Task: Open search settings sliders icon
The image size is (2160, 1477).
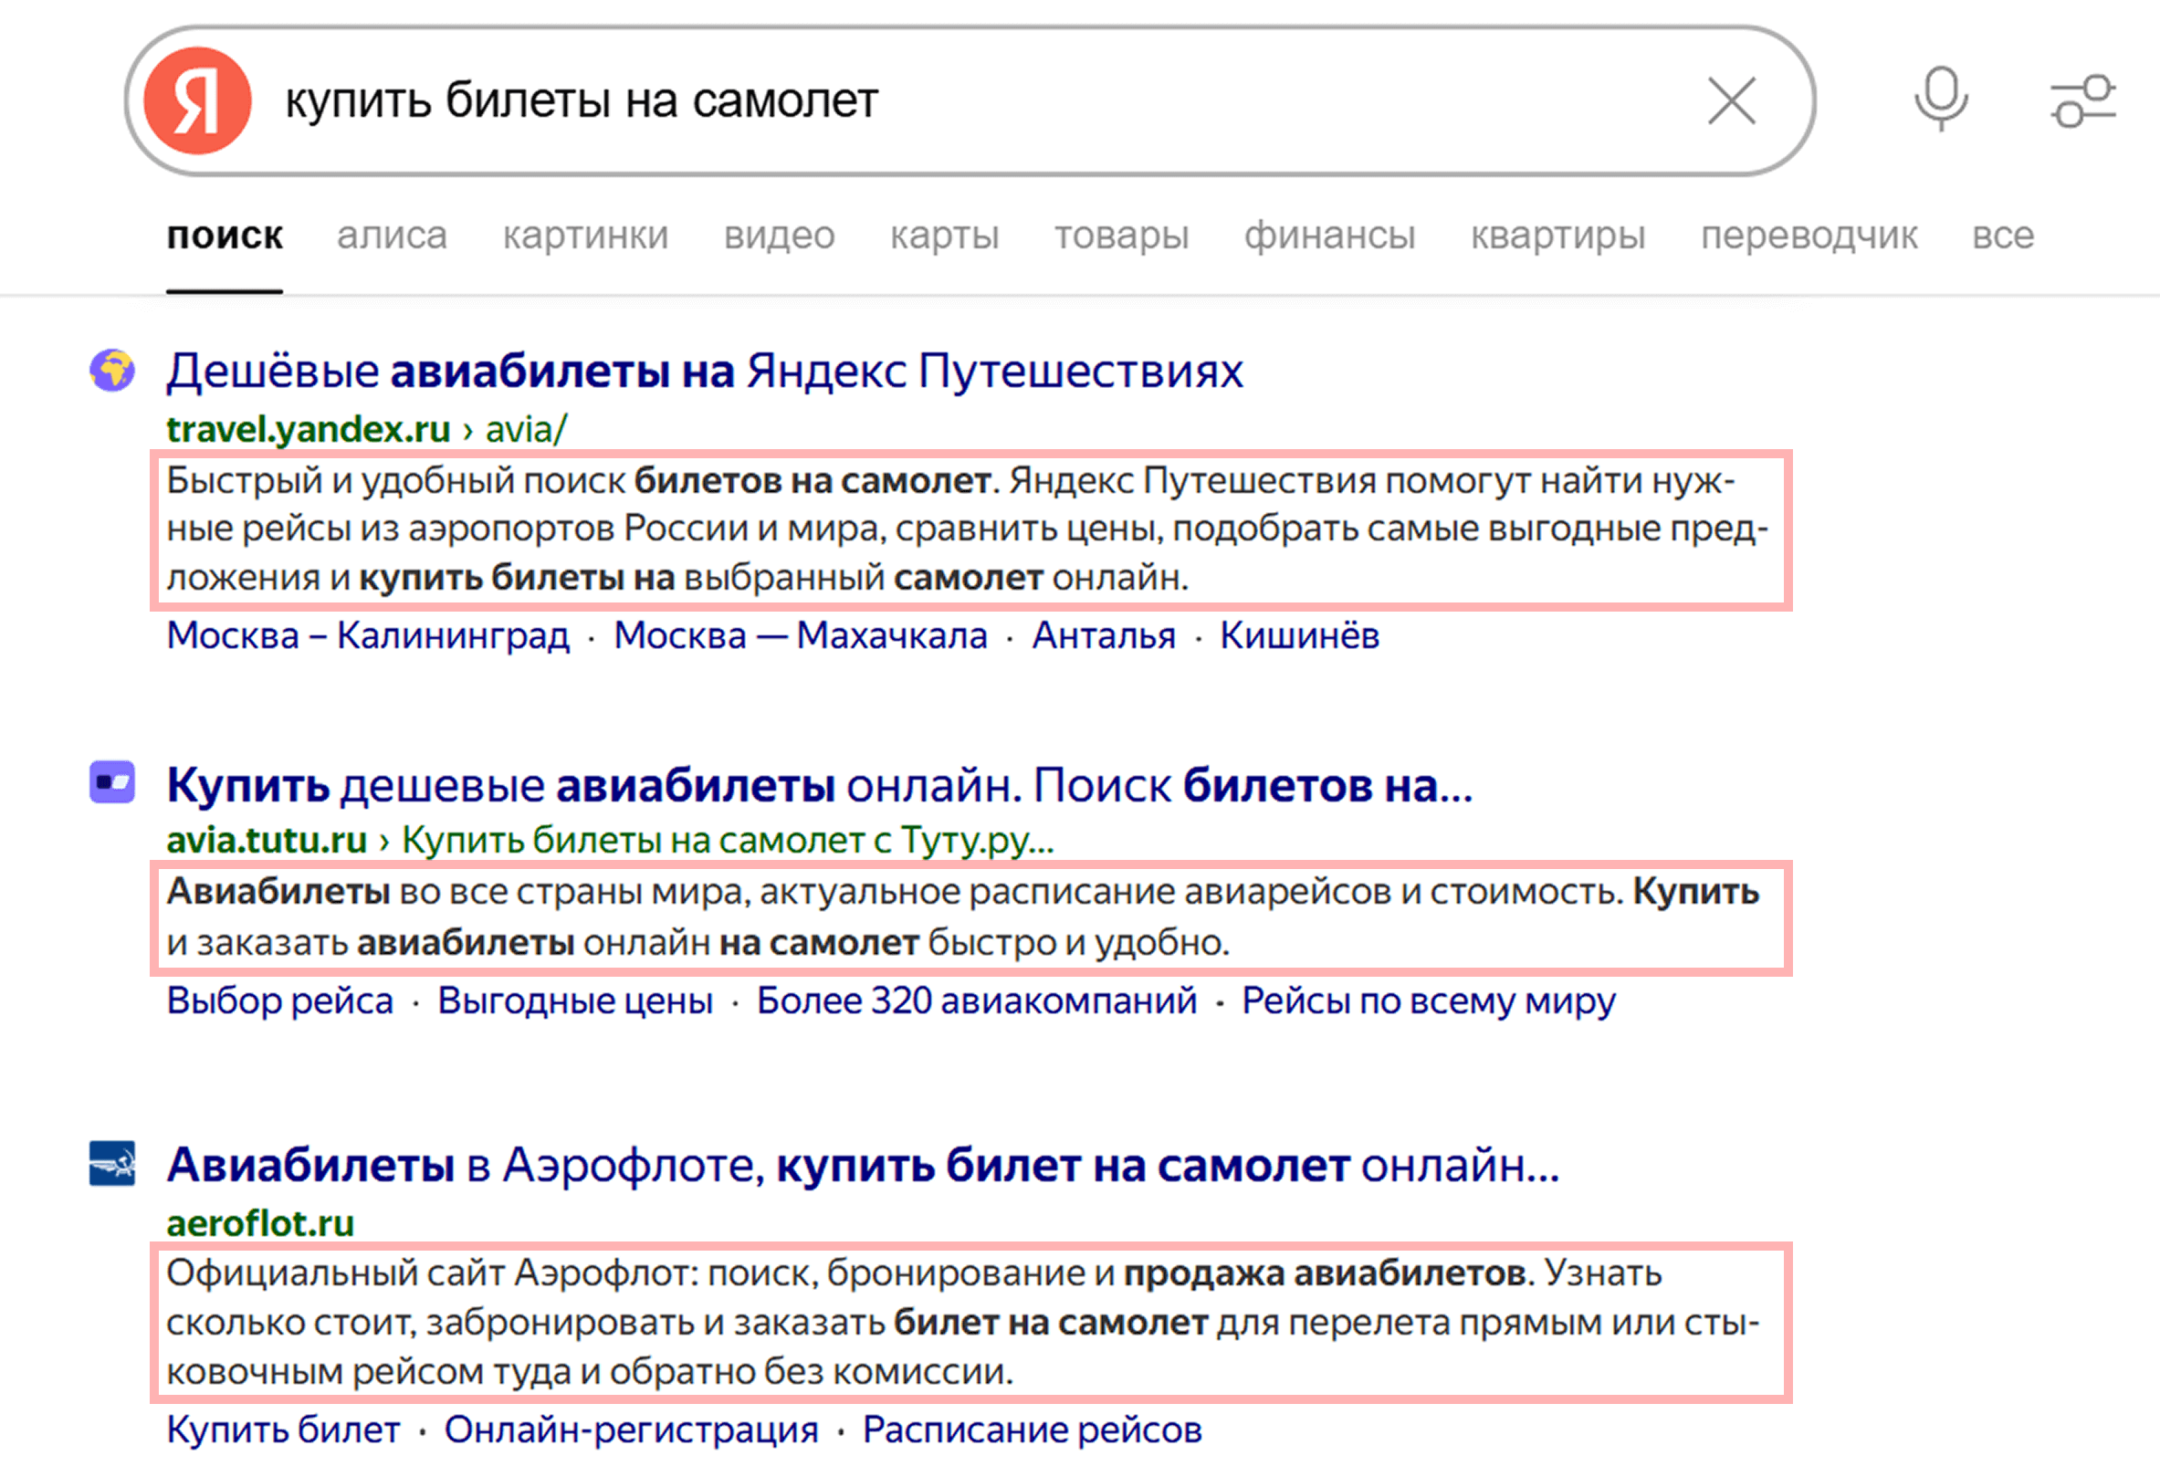Action: coord(2083,100)
